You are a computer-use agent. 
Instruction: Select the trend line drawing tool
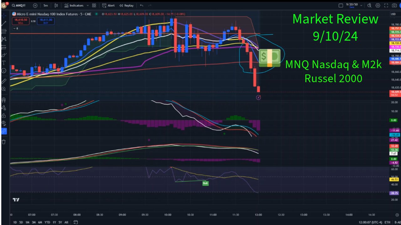[x=4, y=23]
